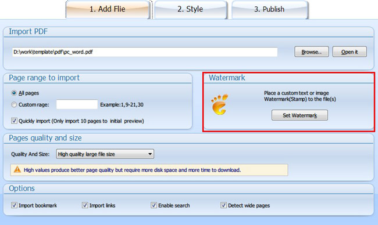
Task: Toggle the Detect wide pages checkbox
Action: coord(223,205)
